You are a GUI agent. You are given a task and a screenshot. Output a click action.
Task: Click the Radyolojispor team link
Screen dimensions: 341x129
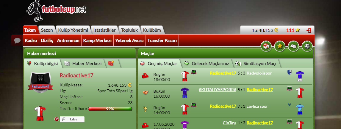click(259, 73)
